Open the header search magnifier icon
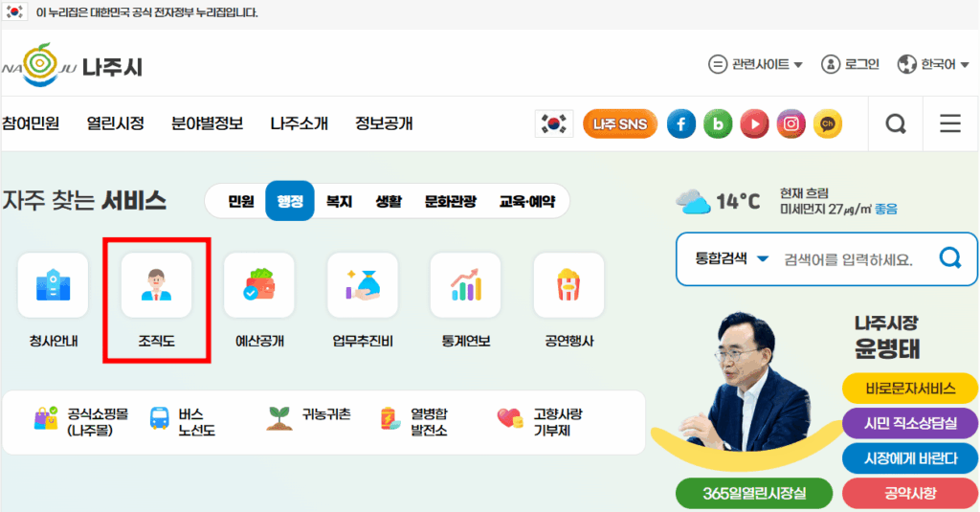The height and width of the screenshot is (512, 980). pos(896,123)
